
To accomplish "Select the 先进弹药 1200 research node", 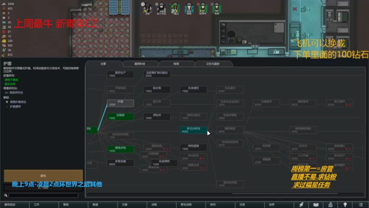I will 164,163.
